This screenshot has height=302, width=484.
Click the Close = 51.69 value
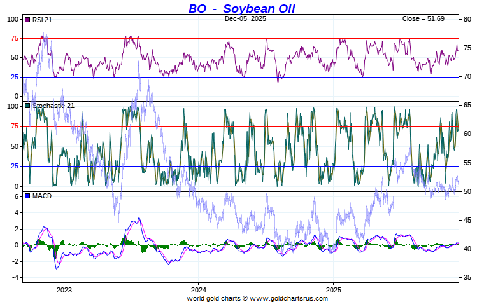(x=423, y=18)
